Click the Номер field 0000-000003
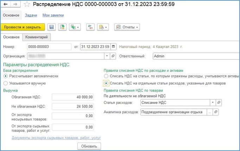The width and height of the screenshot is (240, 151). click(x=49, y=46)
